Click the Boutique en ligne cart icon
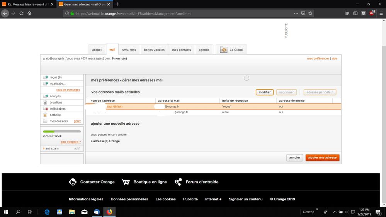This screenshot has width=386, height=217. pos(126,182)
